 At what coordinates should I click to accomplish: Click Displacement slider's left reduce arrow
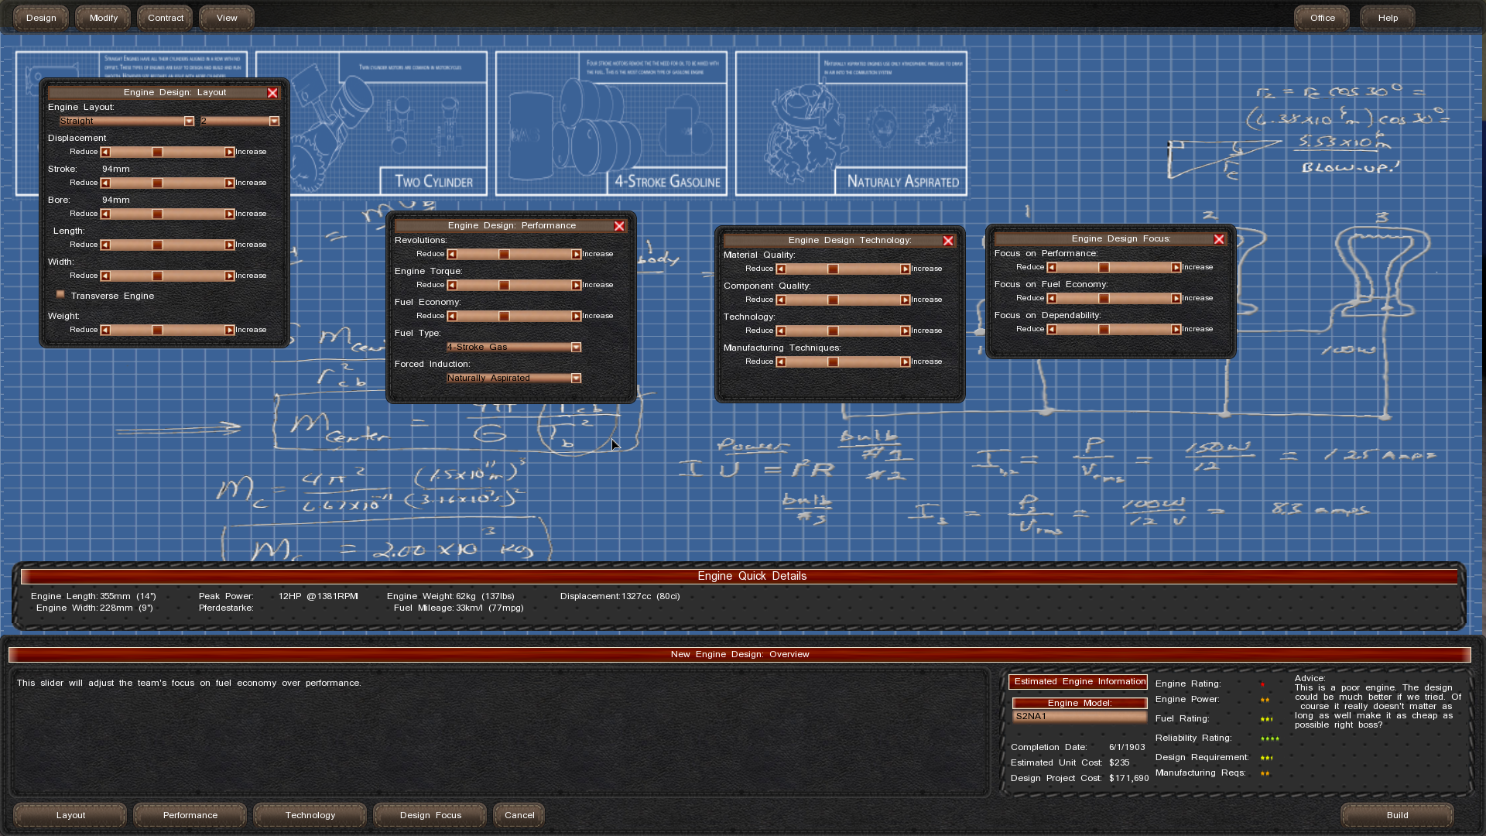[x=105, y=152]
